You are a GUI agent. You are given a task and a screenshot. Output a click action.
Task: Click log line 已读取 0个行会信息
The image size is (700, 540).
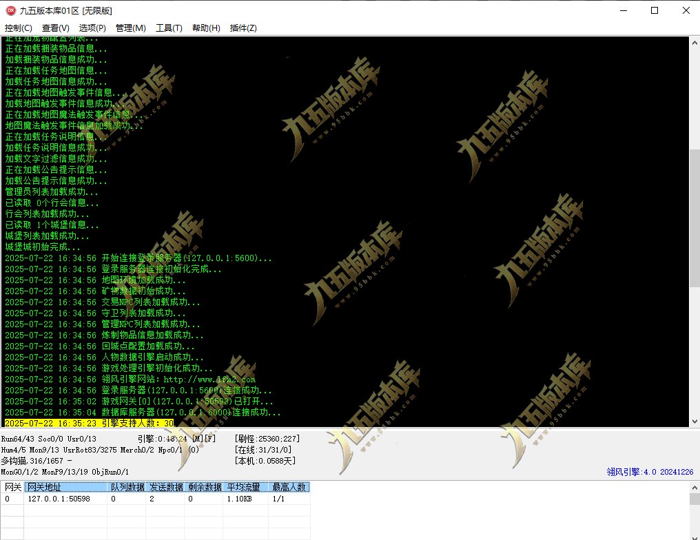(52, 202)
